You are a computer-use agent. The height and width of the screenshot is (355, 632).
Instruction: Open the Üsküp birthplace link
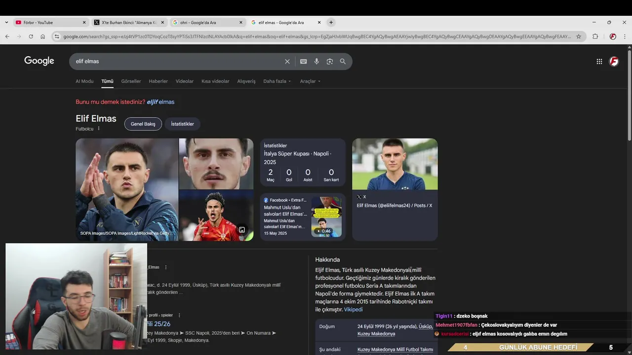425,326
